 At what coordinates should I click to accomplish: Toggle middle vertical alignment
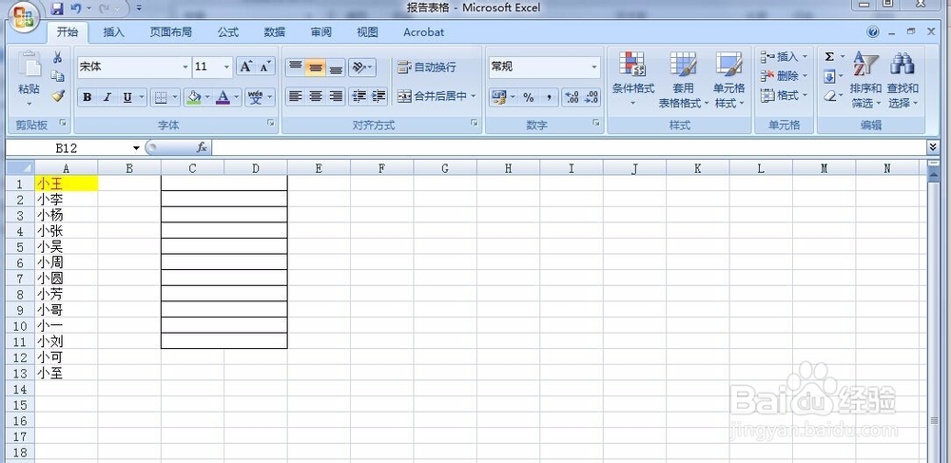(x=316, y=67)
